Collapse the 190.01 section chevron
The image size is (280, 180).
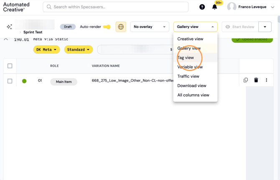6,39
